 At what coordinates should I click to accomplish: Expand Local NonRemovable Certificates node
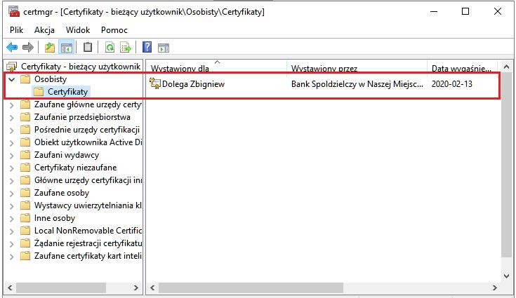click(x=11, y=231)
